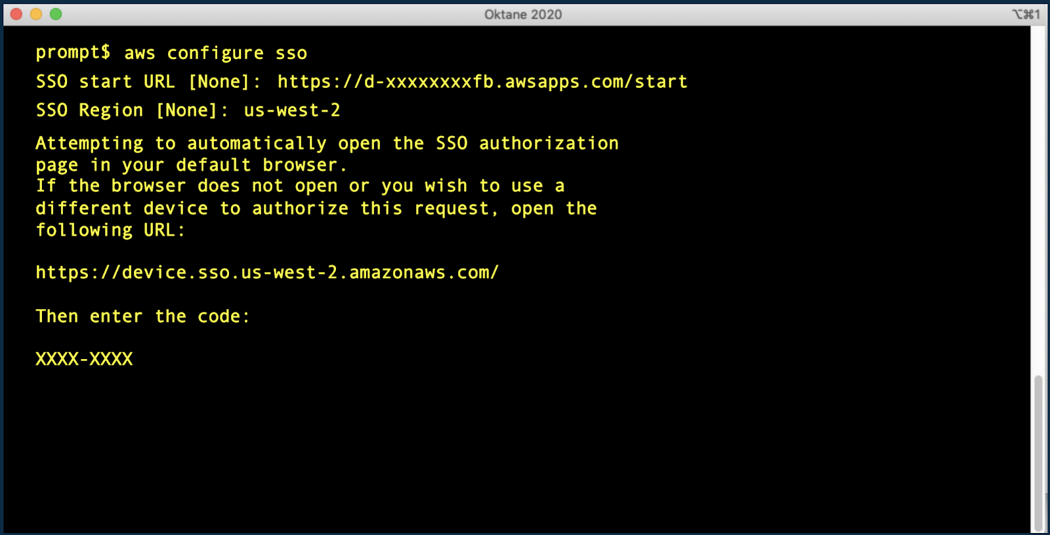Viewport: 1050px width, 535px height.
Task: Select the XXXX-XXXX device code
Action: [84, 358]
